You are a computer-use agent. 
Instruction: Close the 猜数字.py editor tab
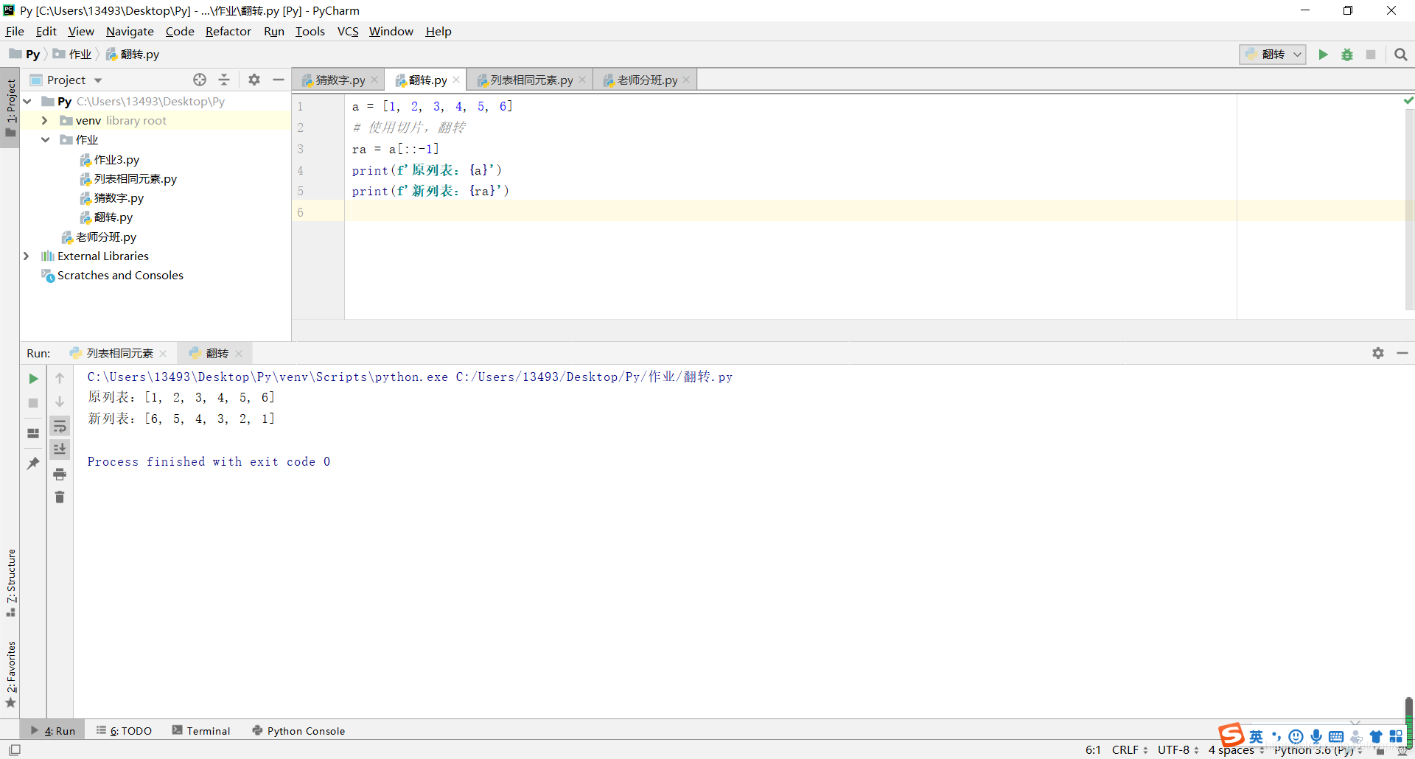(x=374, y=80)
